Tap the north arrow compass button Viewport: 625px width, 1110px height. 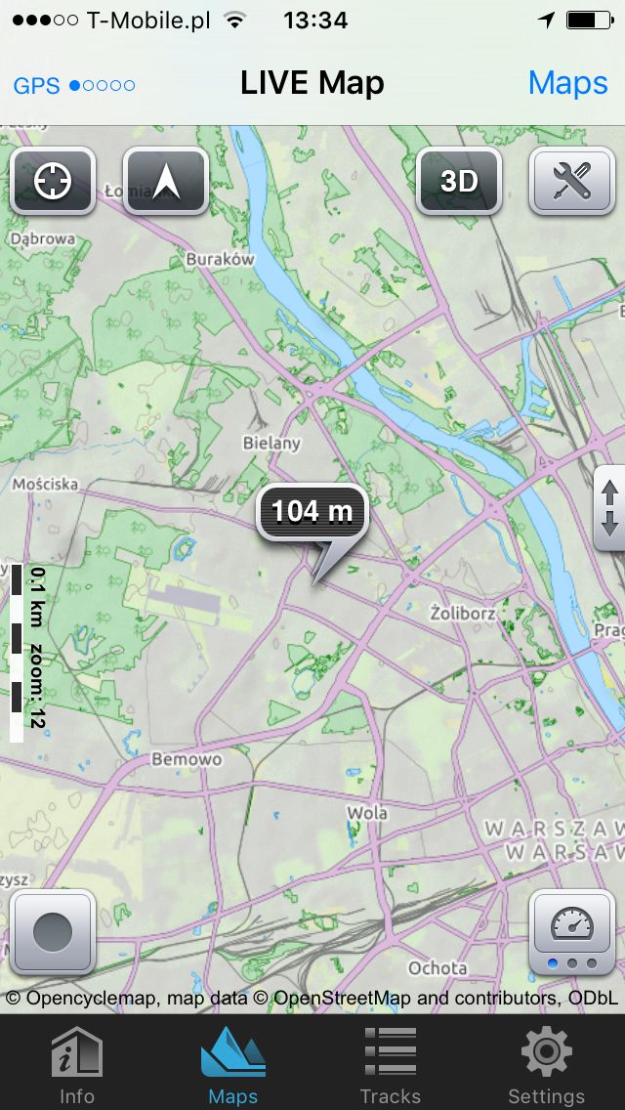[166, 181]
